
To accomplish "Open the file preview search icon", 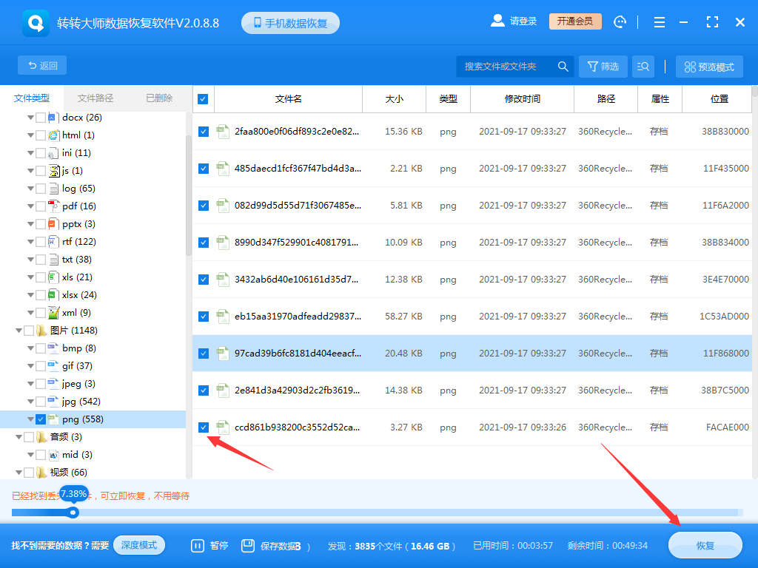I will (x=643, y=66).
